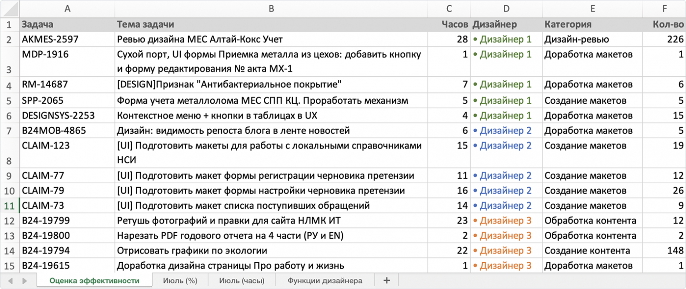Add a new sheet with the plus button
The width and height of the screenshot is (686, 289).
click(x=386, y=280)
